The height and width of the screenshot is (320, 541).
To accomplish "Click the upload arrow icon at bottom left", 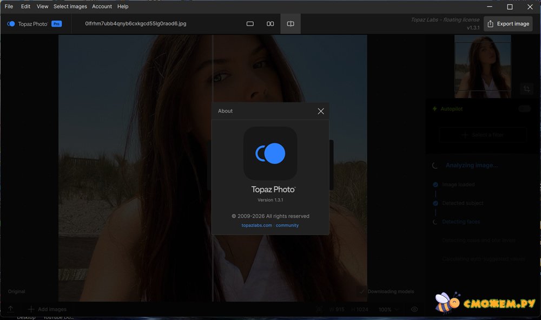I will coord(10,309).
